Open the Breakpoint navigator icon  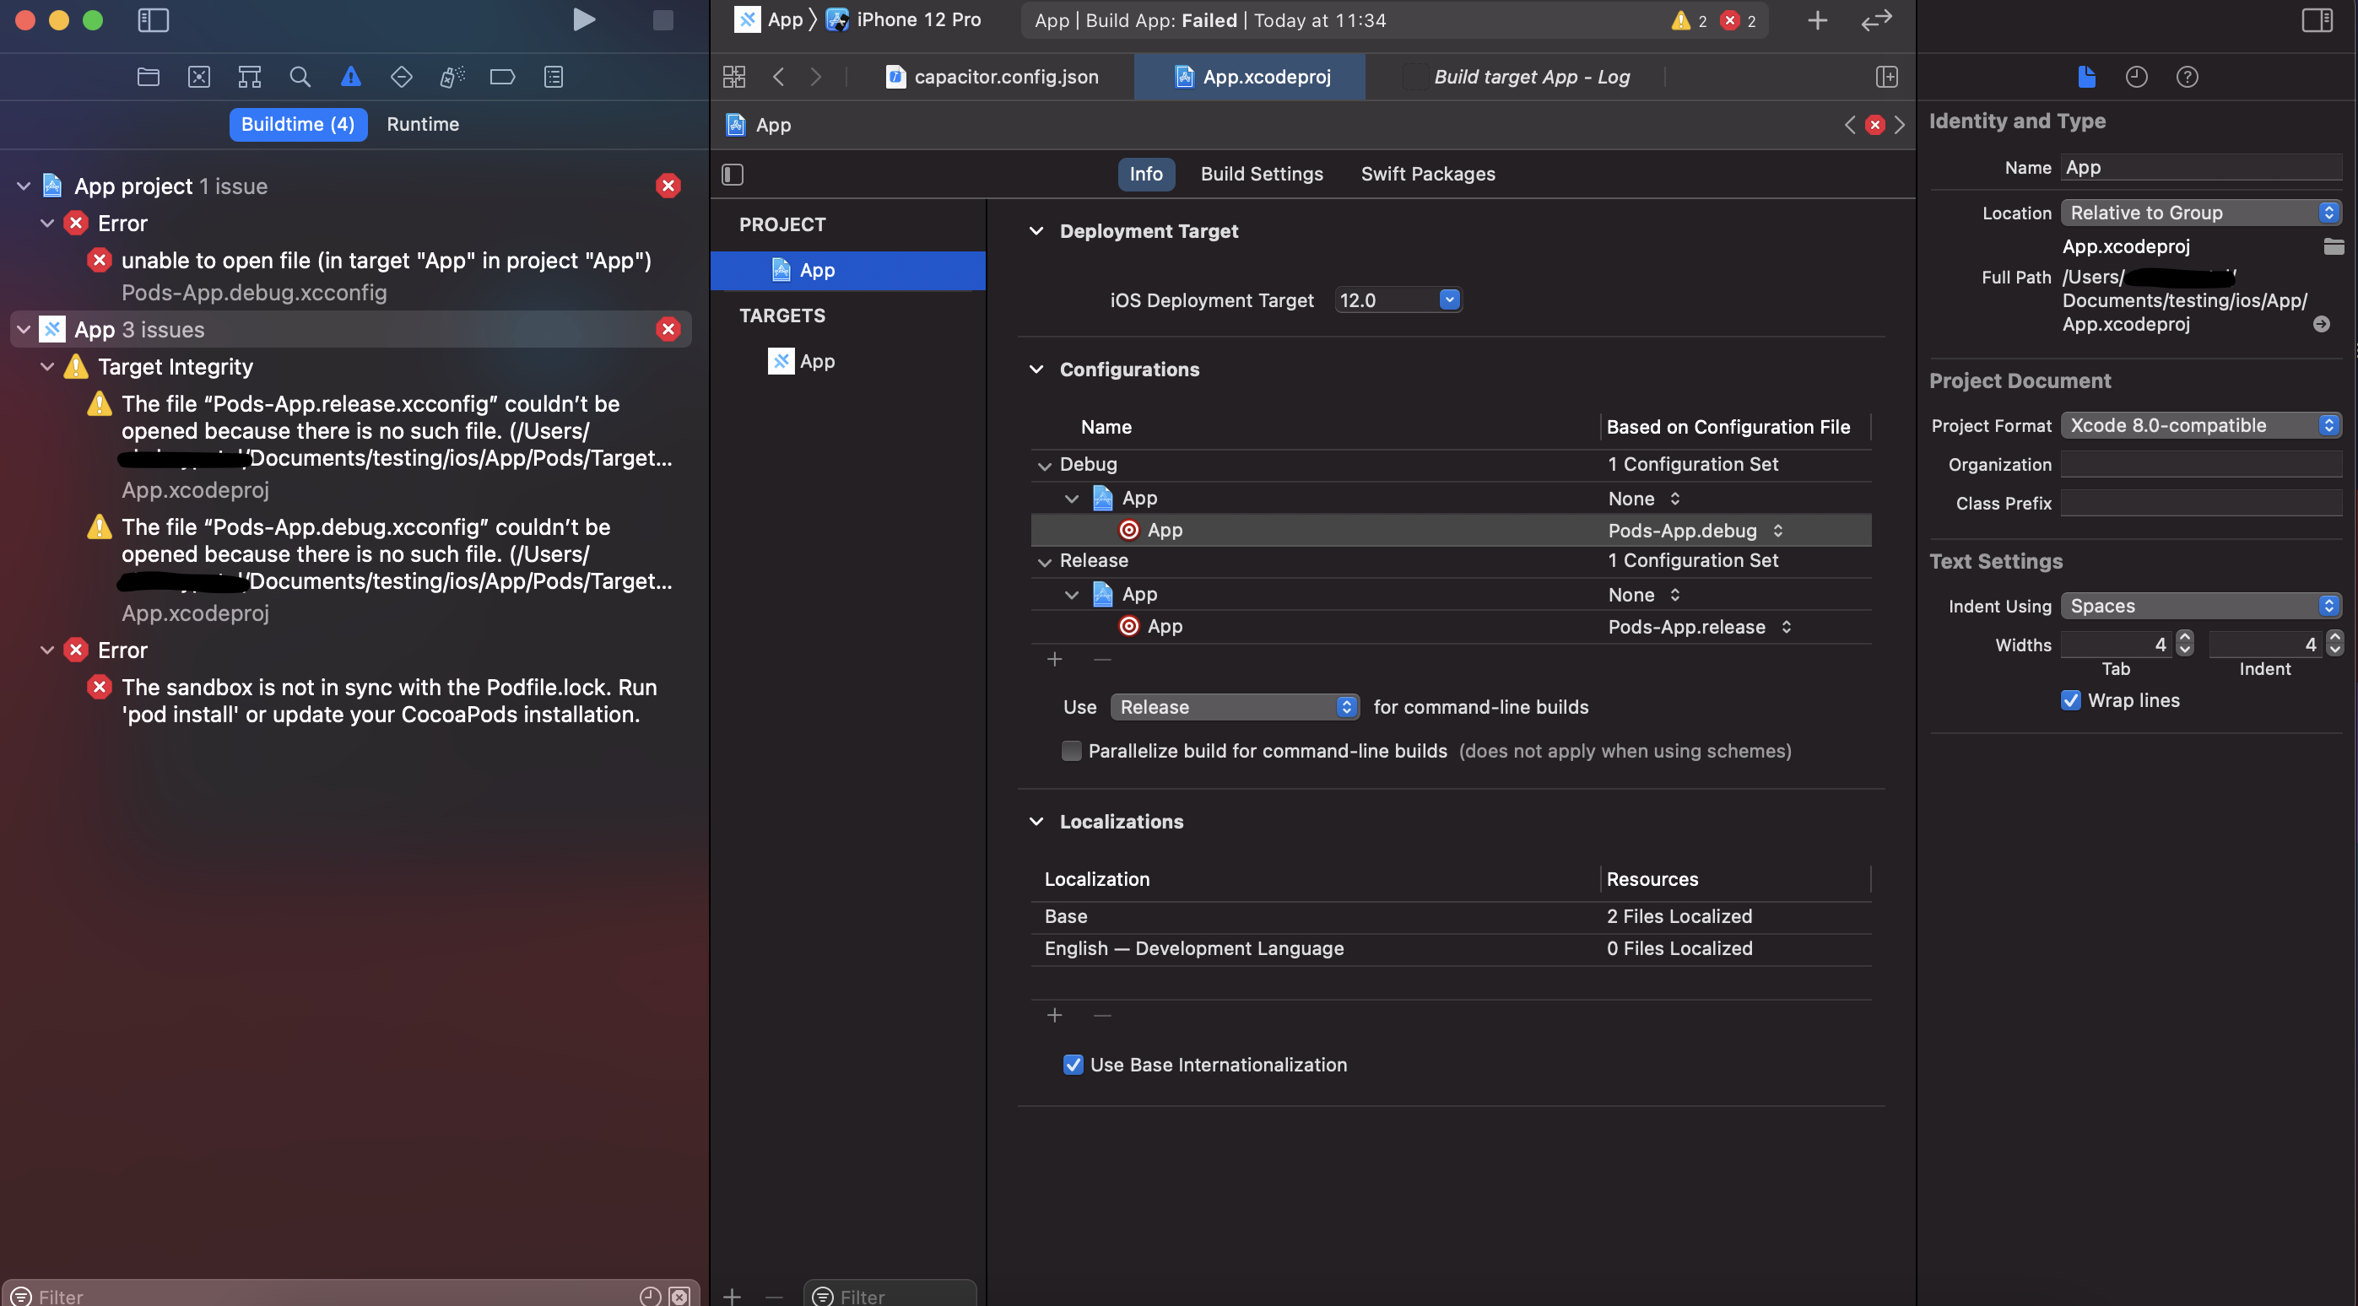click(502, 77)
